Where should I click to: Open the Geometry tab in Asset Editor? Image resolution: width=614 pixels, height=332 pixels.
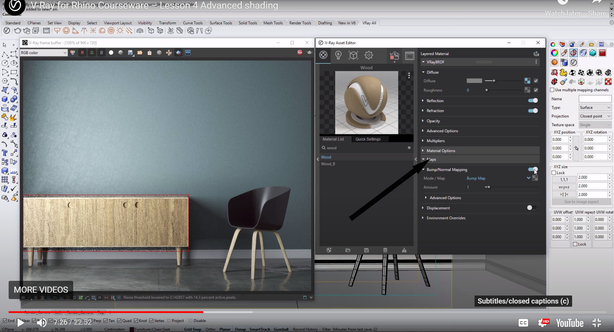coord(353,55)
